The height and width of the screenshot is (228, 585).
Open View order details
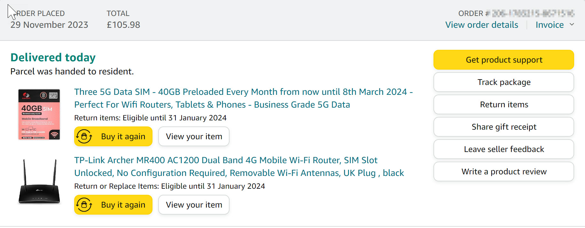tap(482, 25)
